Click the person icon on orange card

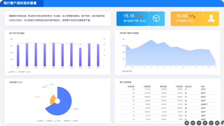pos(211,18)
